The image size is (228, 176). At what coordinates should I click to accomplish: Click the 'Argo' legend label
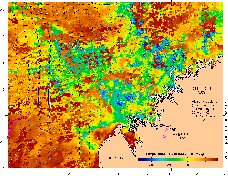[173, 129]
